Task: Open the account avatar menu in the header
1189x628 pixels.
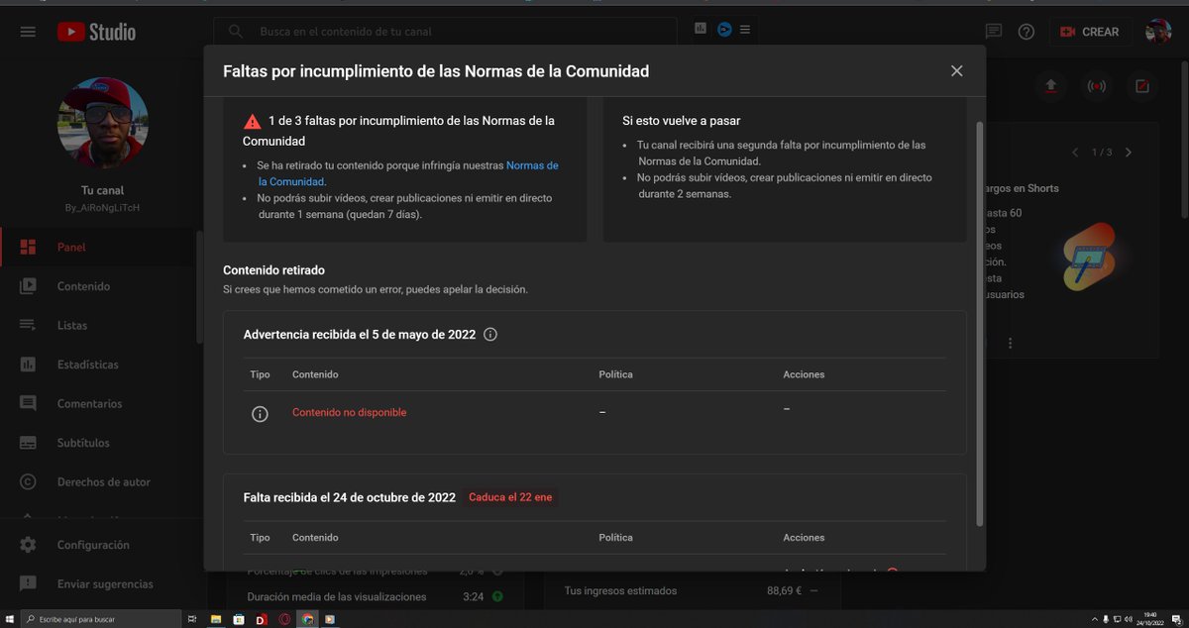Action: coord(1158,32)
